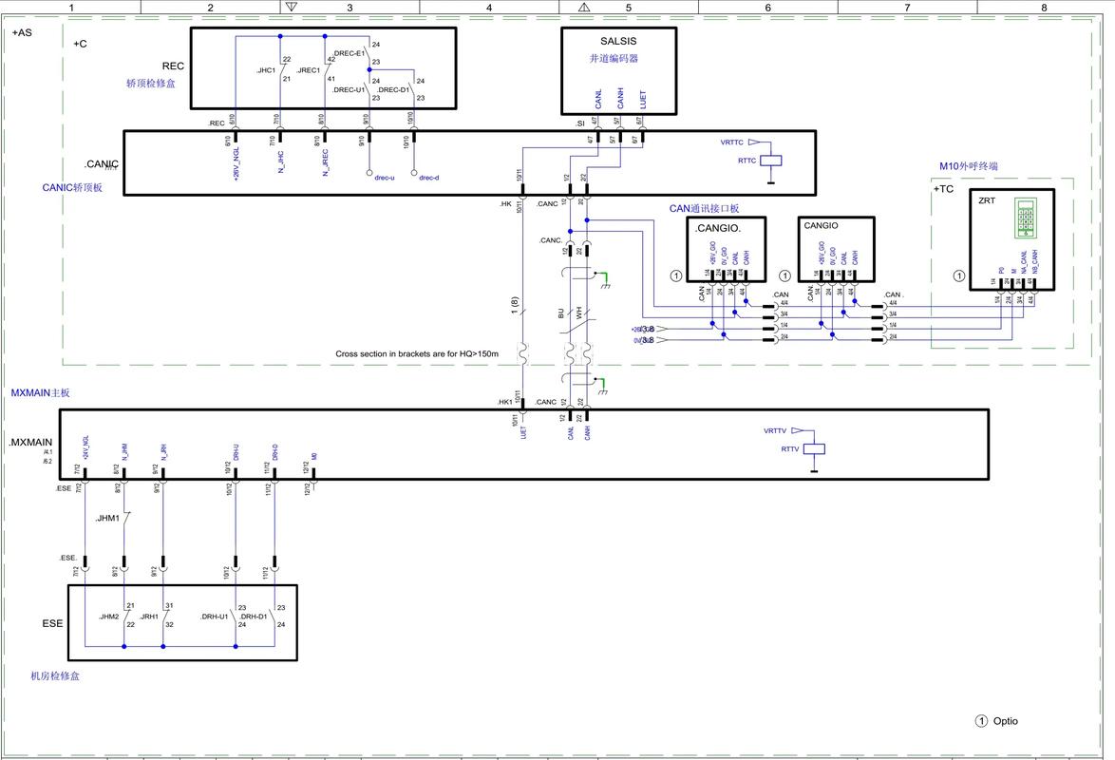Select the cross section HQ>150m note

coord(417,353)
